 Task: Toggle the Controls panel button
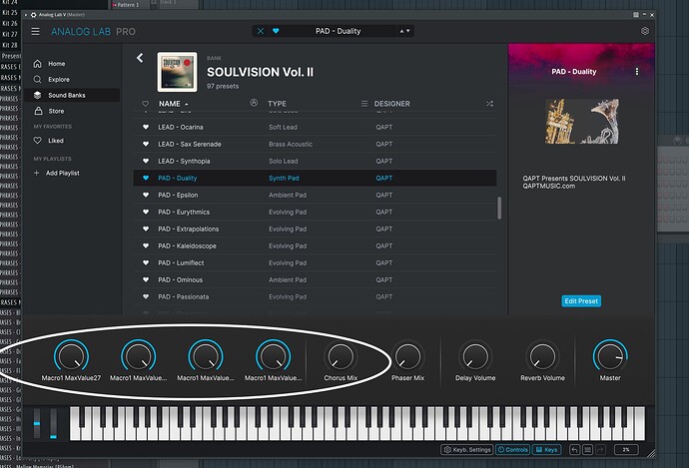click(512, 450)
